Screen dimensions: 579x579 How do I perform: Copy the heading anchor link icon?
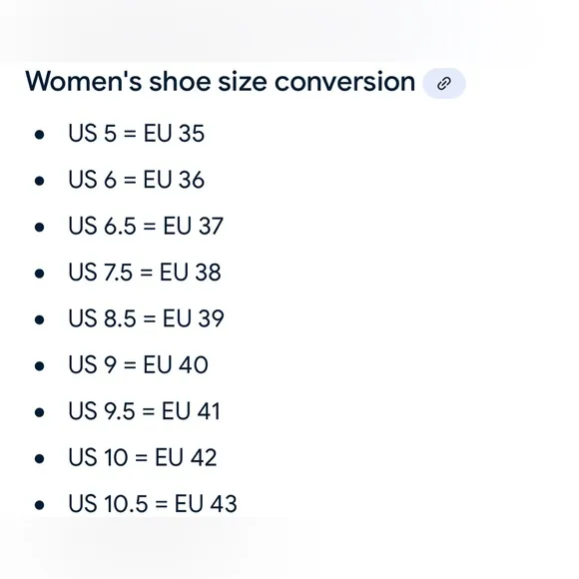tap(444, 84)
